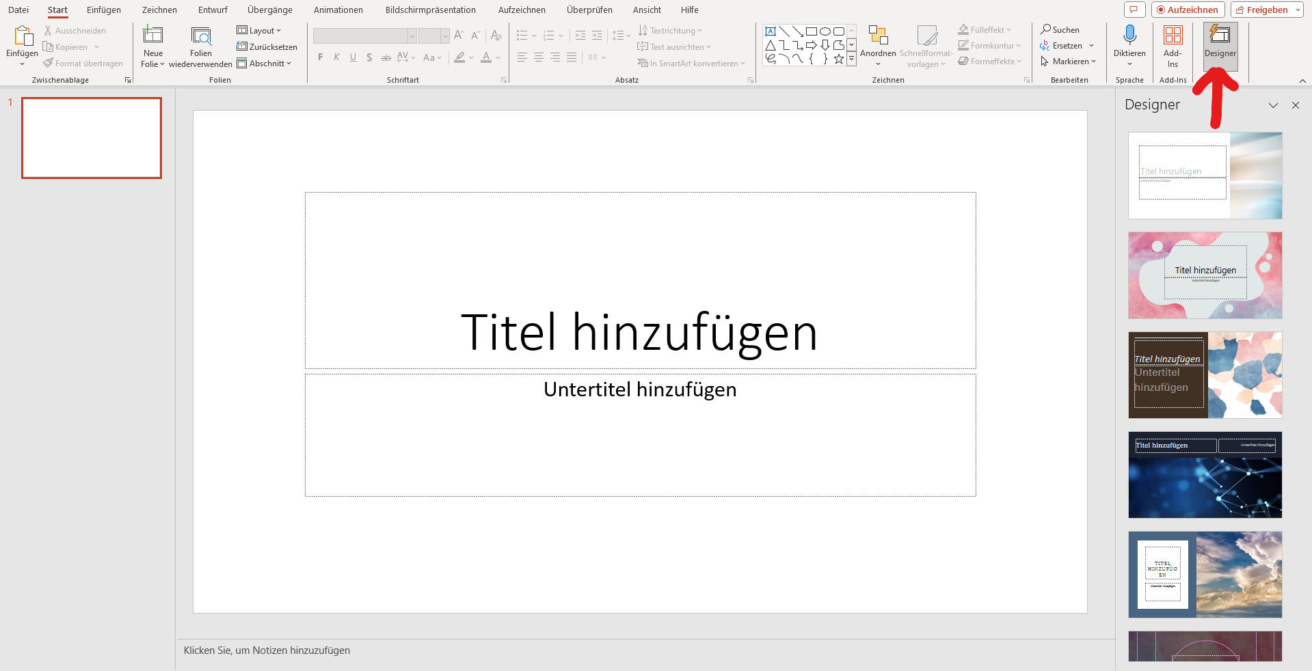Decrease list indent level
This screenshot has height=671, width=1312.
580,35
